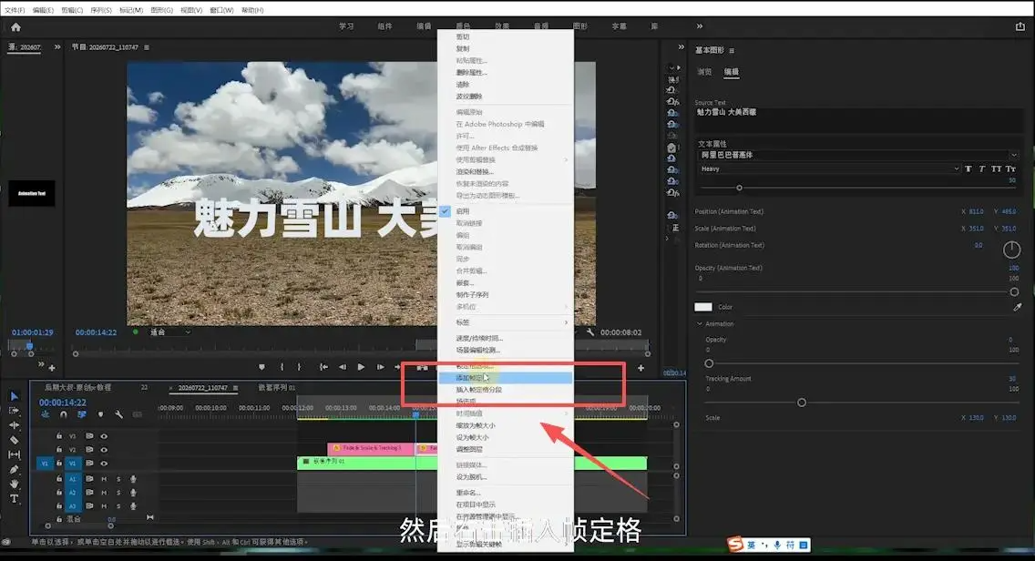Select the Ripple Edit tool
The height and width of the screenshot is (561, 1035).
[15, 425]
